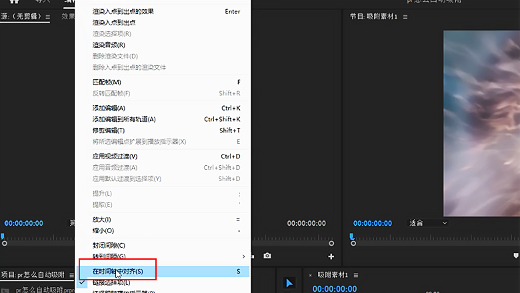
Task: Click the Add Marker icon in Program monitor
Action: [x=516, y=256]
